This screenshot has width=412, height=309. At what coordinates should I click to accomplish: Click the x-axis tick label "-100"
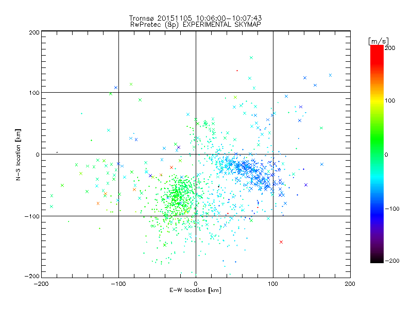pos(118,284)
